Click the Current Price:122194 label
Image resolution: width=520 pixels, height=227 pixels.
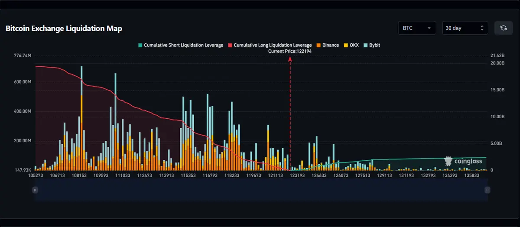(290, 51)
